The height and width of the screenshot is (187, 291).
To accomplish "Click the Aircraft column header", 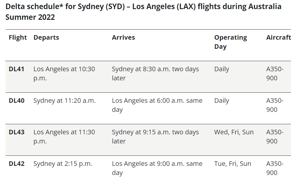I will tap(279, 37).
